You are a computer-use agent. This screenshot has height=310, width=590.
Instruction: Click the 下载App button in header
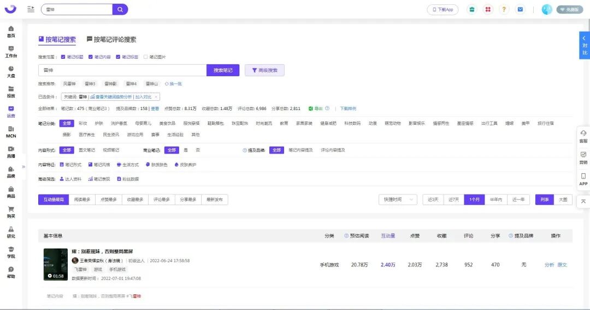[442, 9]
